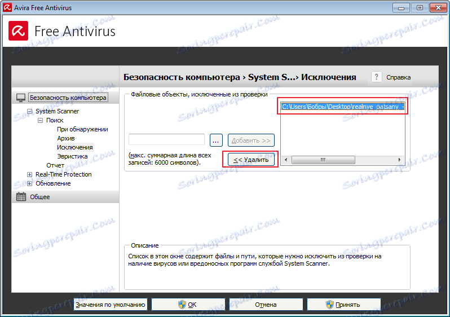Select the Архив tree item
450x317 pixels.
pyautogui.click(x=66, y=138)
